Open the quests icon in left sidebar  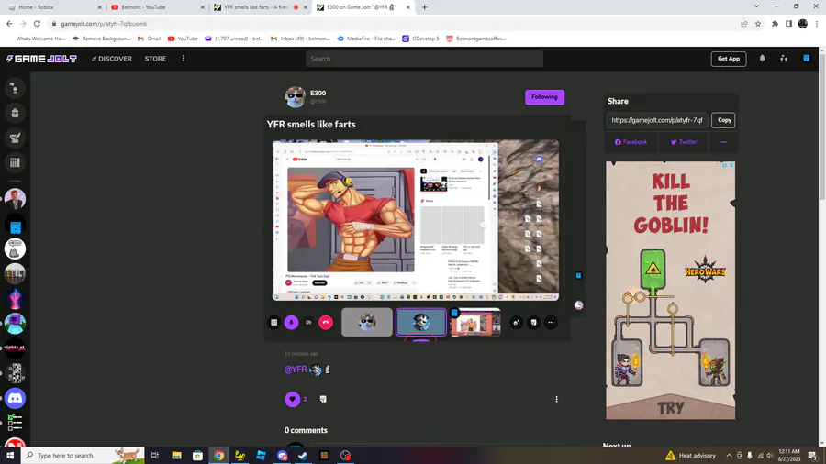15,138
